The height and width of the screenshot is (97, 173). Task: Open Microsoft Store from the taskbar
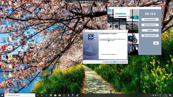[55, 95]
